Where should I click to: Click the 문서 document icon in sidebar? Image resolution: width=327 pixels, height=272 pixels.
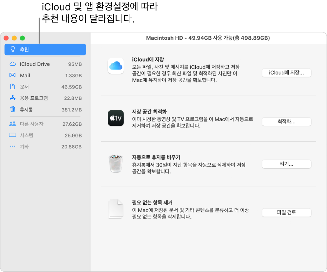point(13,86)
